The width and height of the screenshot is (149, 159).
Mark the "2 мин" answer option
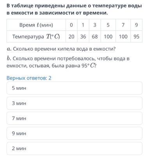[x=74, y=149]
